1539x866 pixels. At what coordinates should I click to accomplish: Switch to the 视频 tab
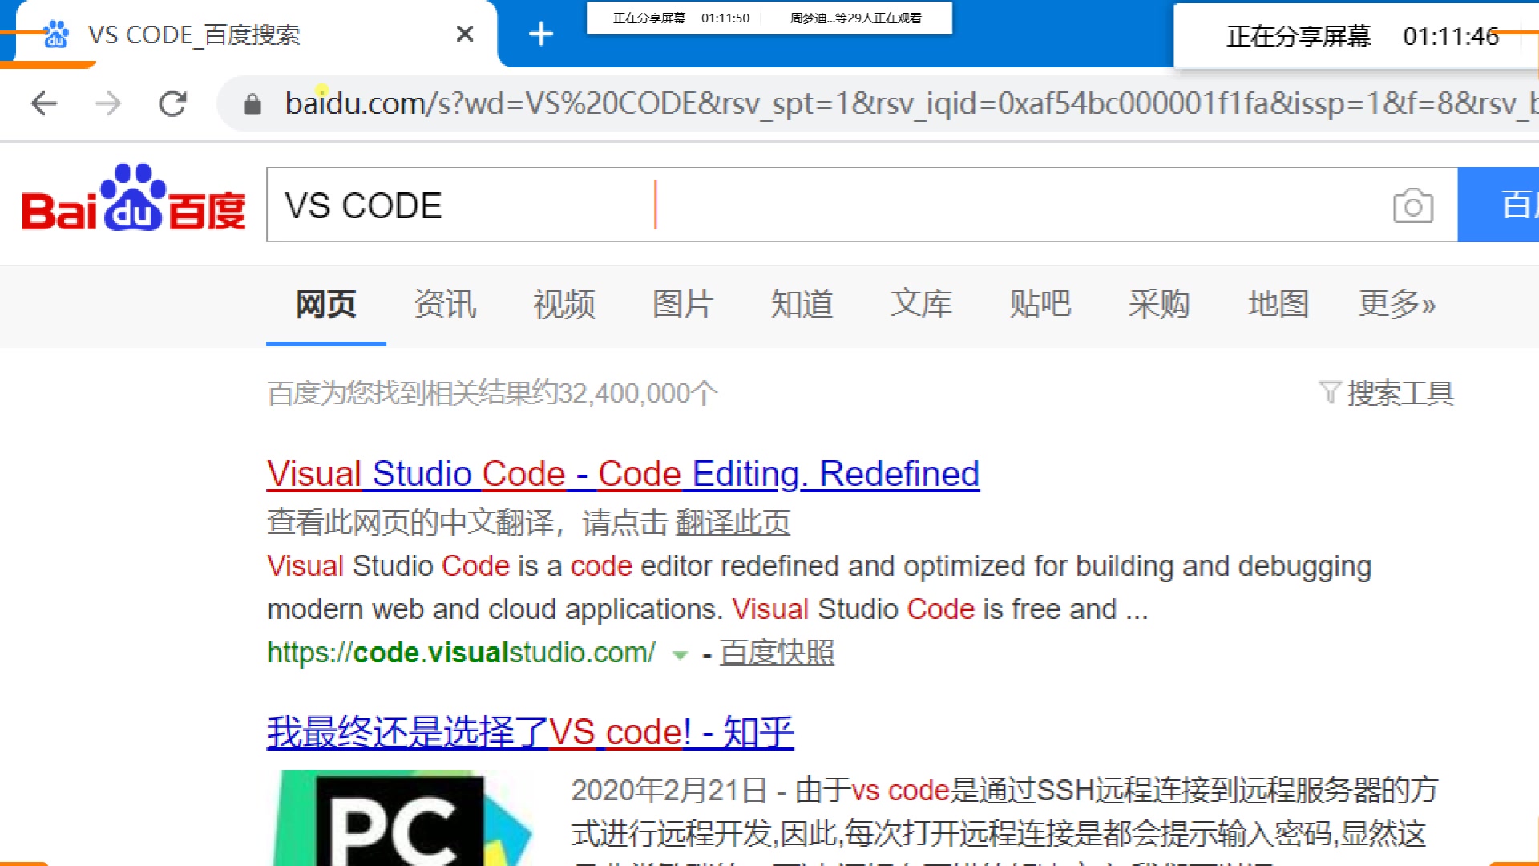564,305
